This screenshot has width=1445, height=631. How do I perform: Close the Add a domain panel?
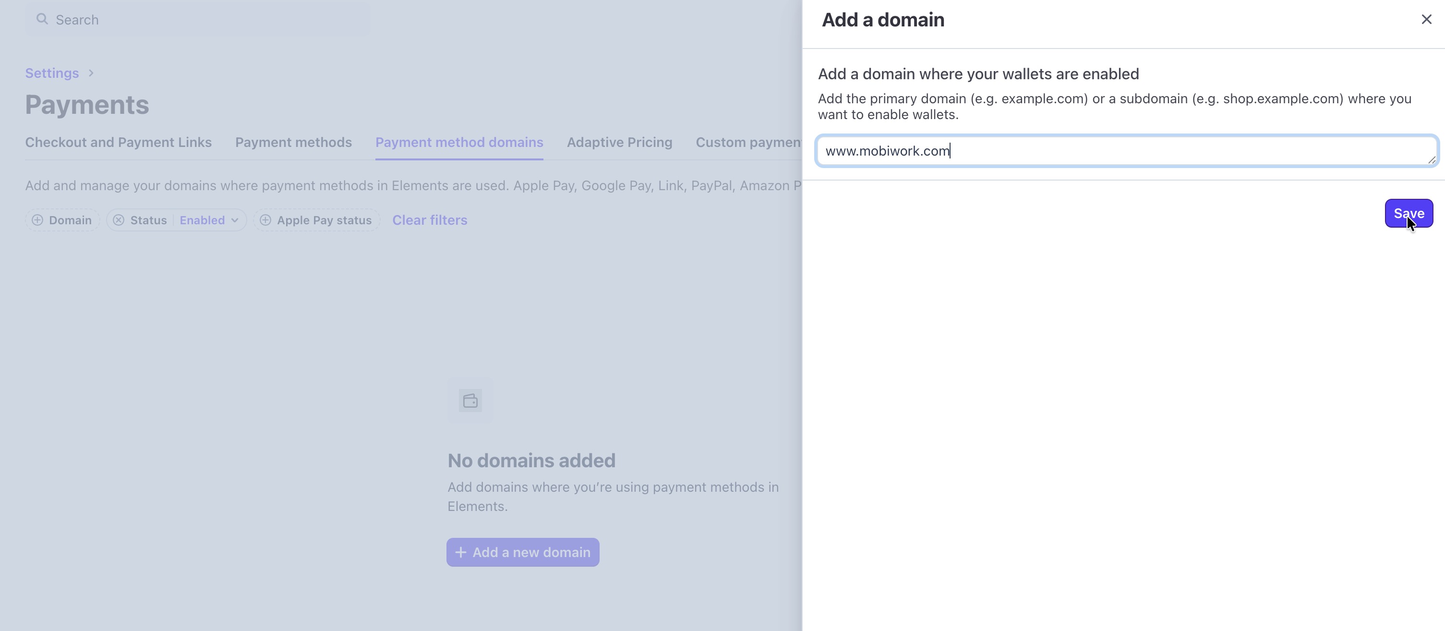1426,20
